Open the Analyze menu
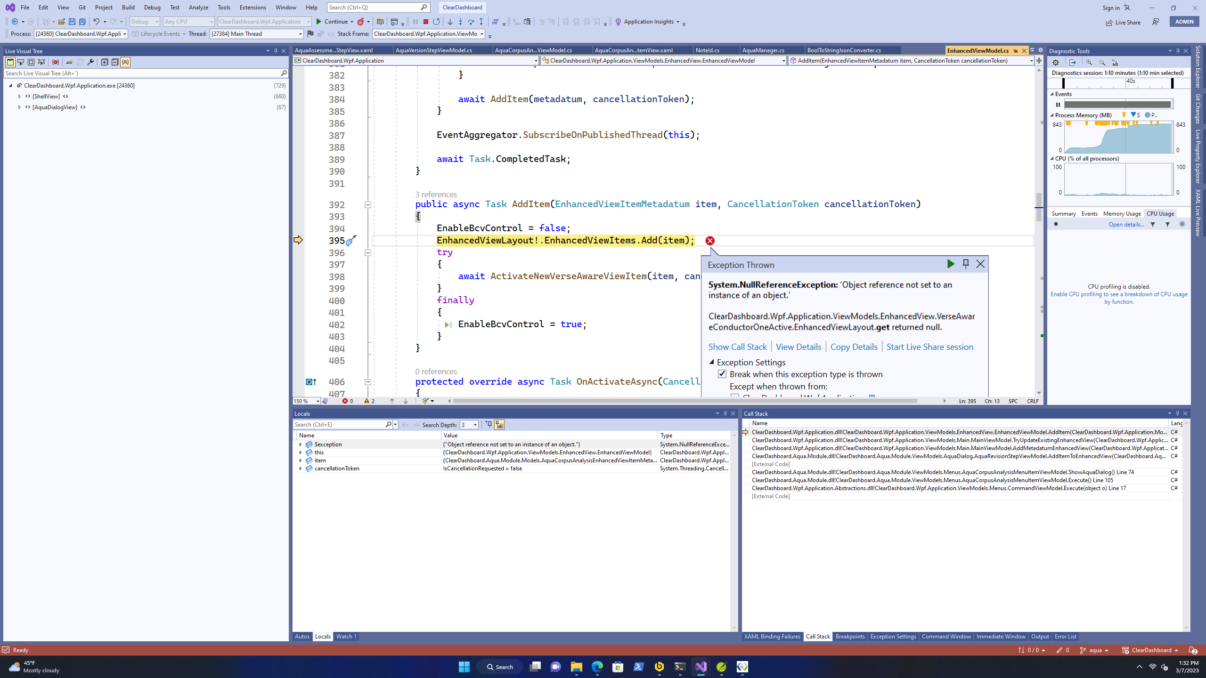This screenshot has width=1206, height=678. [x=198, y=8]
